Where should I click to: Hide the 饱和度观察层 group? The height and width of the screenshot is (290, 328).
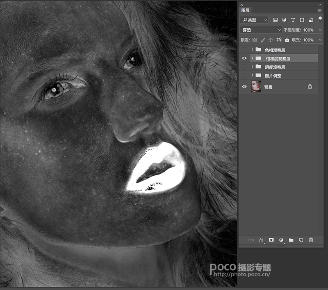pyautogui.click(x=244, y=58)
